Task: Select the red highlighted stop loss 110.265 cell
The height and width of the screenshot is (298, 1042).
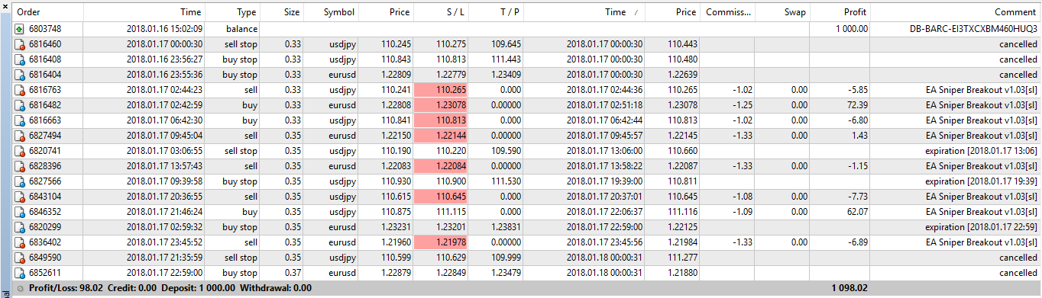Action: (441, 90)
